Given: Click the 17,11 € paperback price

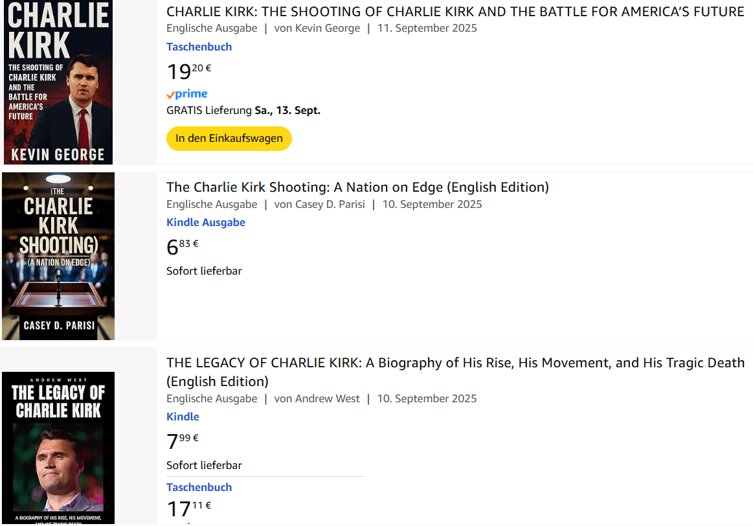Looking at the screenshot, I should click(x=188, y=509).
